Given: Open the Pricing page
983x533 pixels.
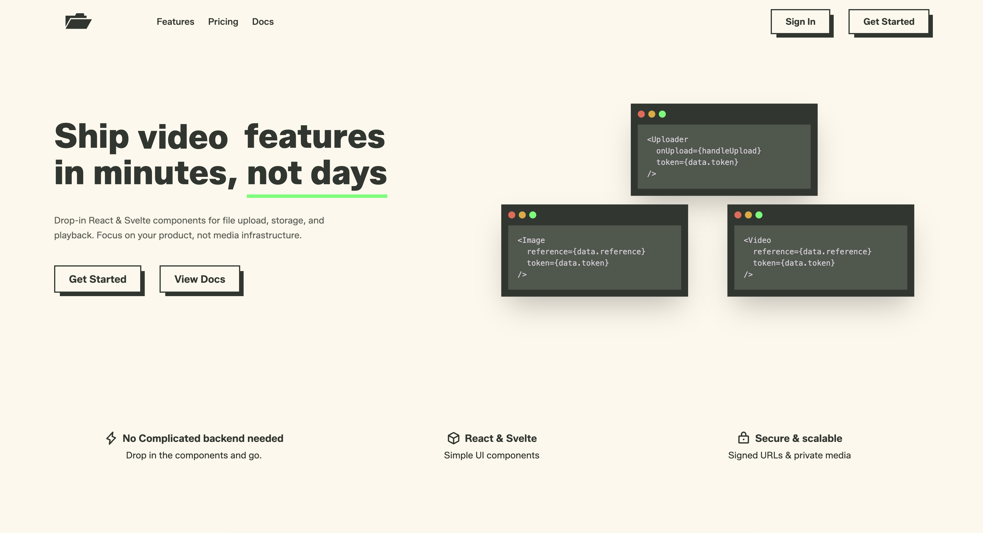Looking at the screenshot, I should [223, 22].
